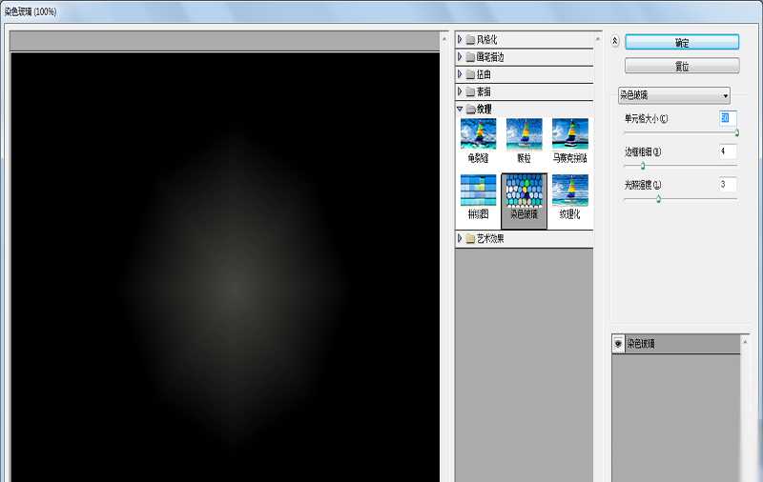The width and height of the screenshot is (763, 482).
Task: Select the 颗粒 filter thumbnail
Action: click(x=524, y=141)
